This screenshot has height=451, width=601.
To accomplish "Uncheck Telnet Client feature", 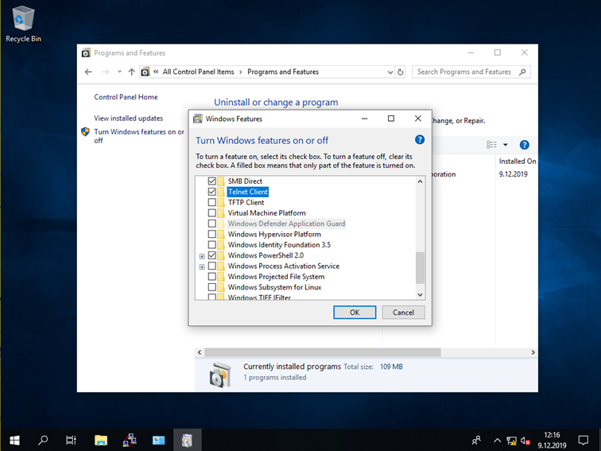I will (212, 192).
